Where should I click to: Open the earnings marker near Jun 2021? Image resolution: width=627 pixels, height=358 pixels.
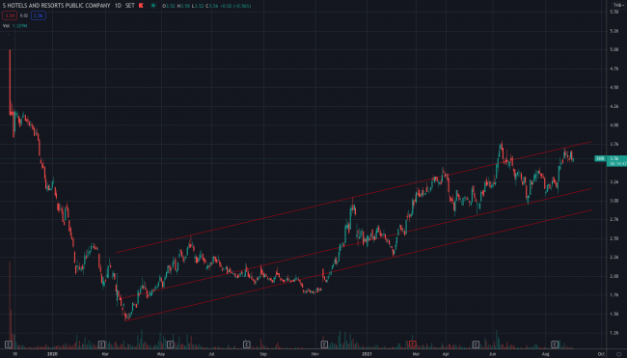coord(476,344)
